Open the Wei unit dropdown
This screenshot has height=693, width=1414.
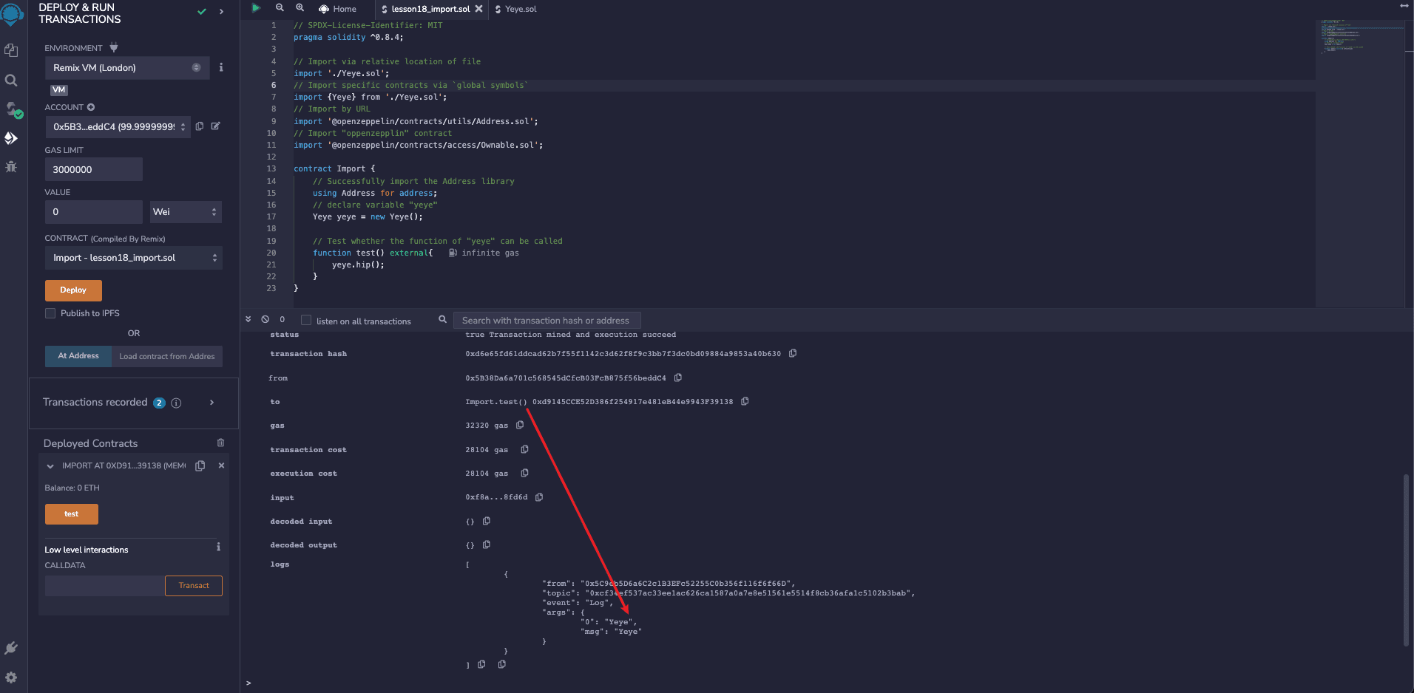click(185, 212)
